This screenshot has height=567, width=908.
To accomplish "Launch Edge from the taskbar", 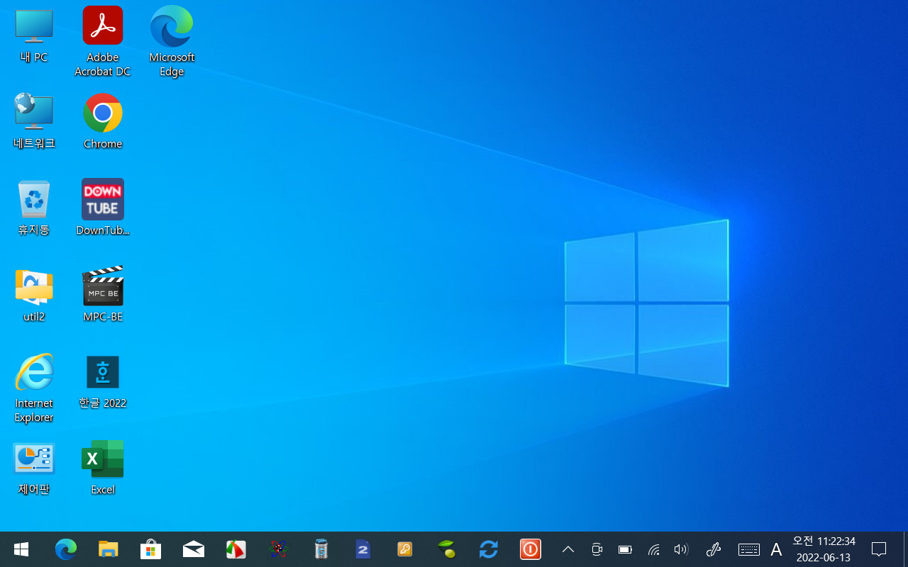I will point(66,549).
